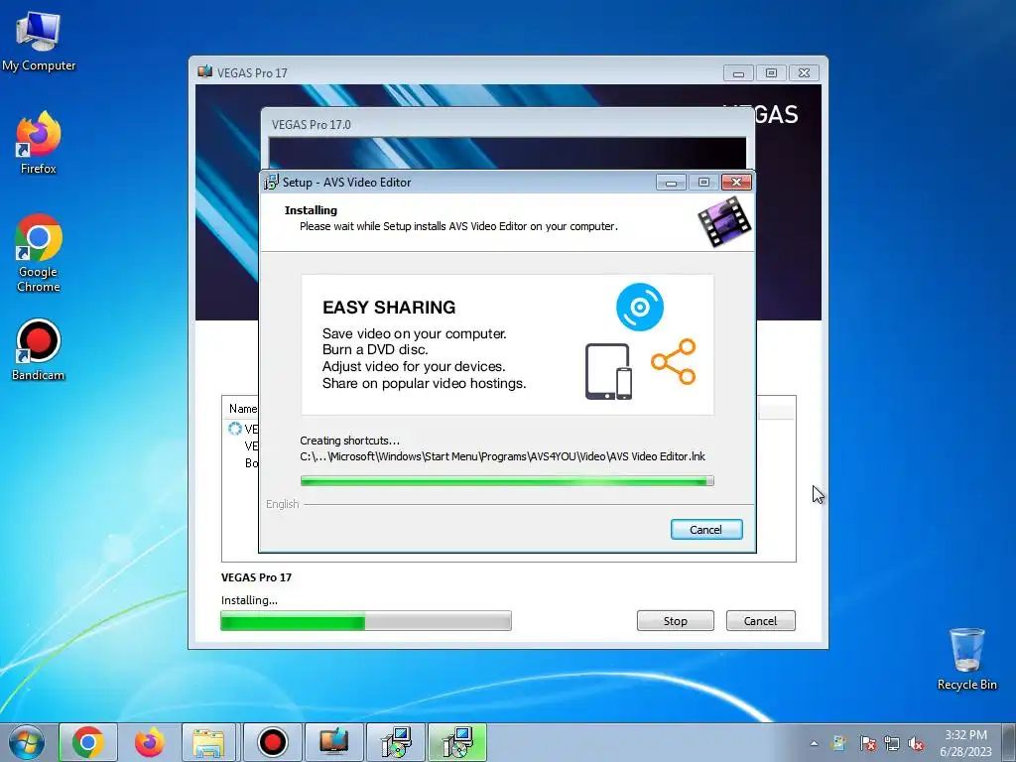Open Google Chrome desktop shortcut
The width and height of the screenshot is (1016, 762).
39,253
